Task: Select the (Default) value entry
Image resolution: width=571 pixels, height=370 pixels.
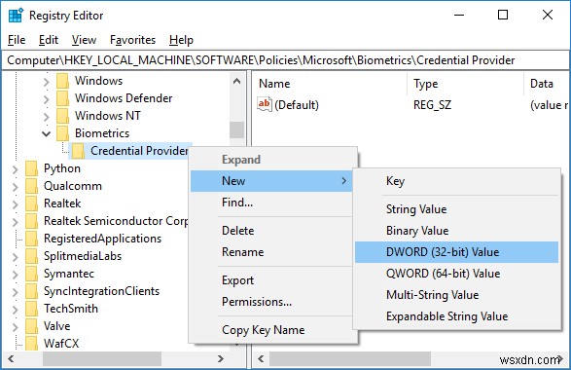Action: point(297,105)
